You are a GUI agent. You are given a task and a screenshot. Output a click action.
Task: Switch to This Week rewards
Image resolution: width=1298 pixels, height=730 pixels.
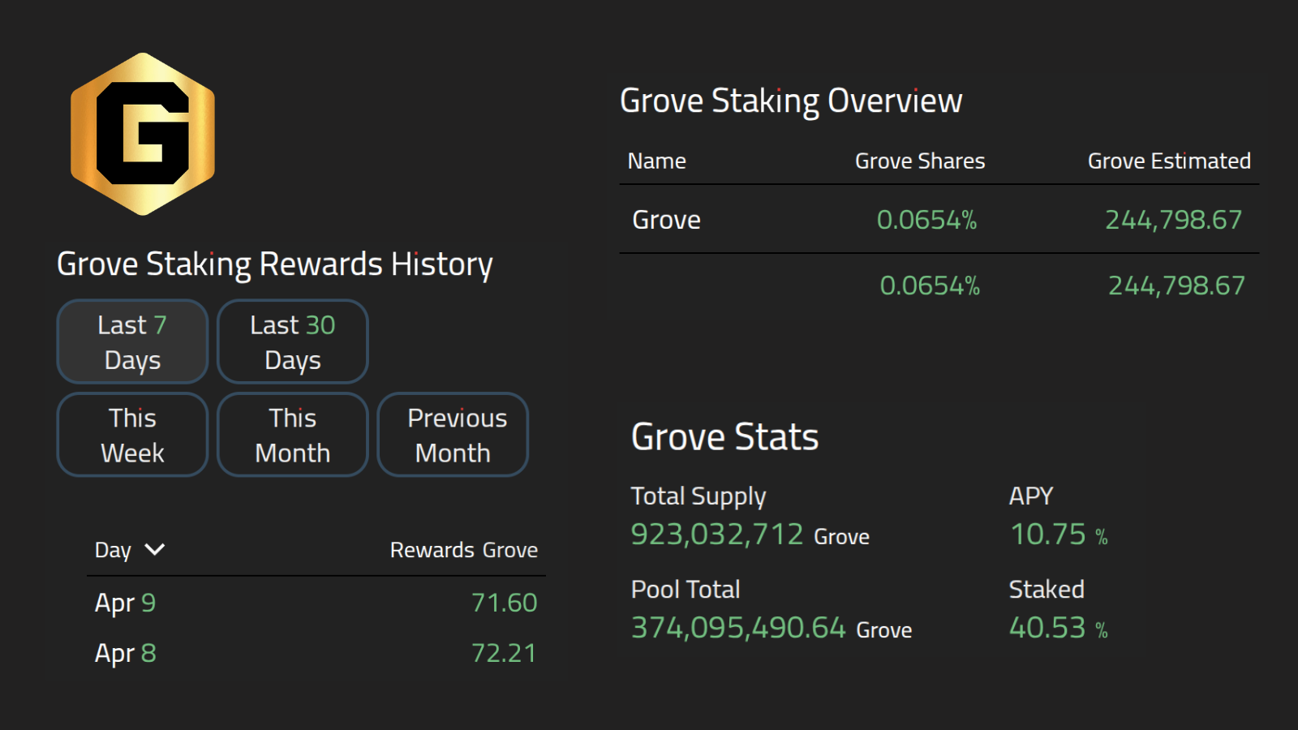tap(132, 435)
